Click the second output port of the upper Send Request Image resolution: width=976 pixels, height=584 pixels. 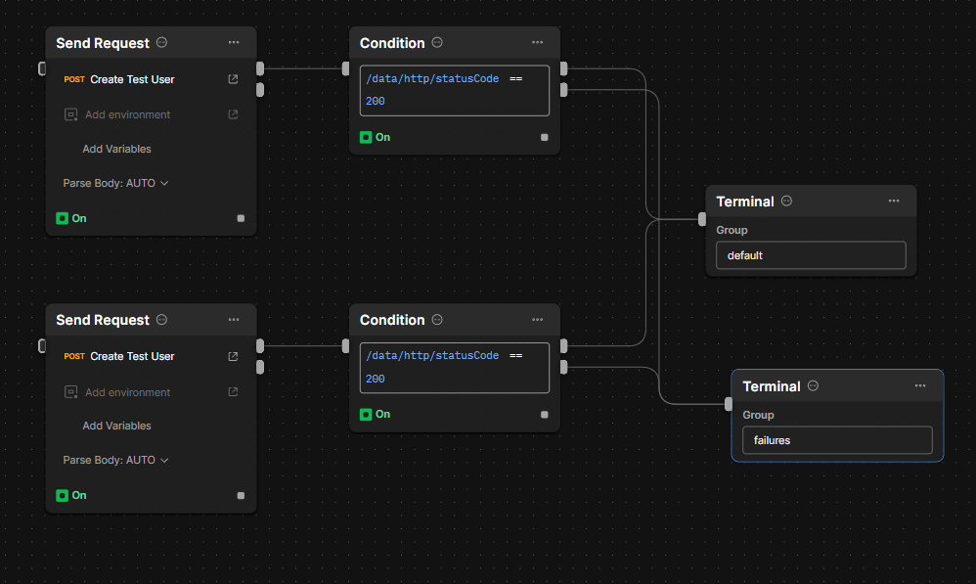tap(260, 90)
